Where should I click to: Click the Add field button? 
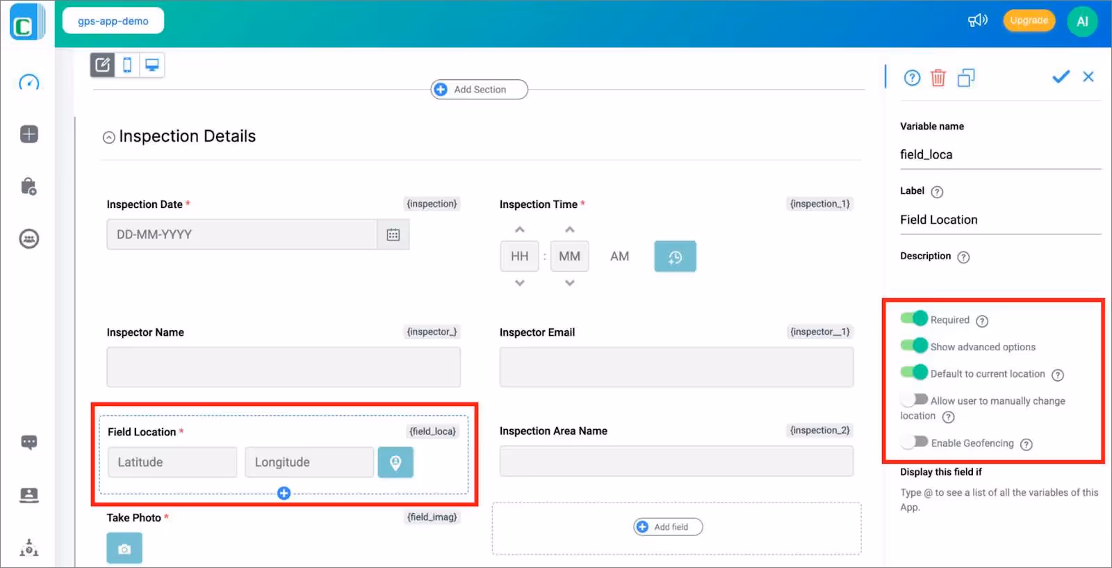coord(668,527)
